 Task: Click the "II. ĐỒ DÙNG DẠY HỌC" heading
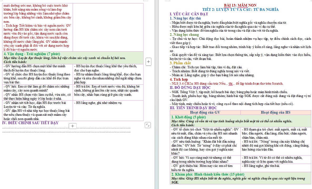pyautogui.click(x=190, y=88)
